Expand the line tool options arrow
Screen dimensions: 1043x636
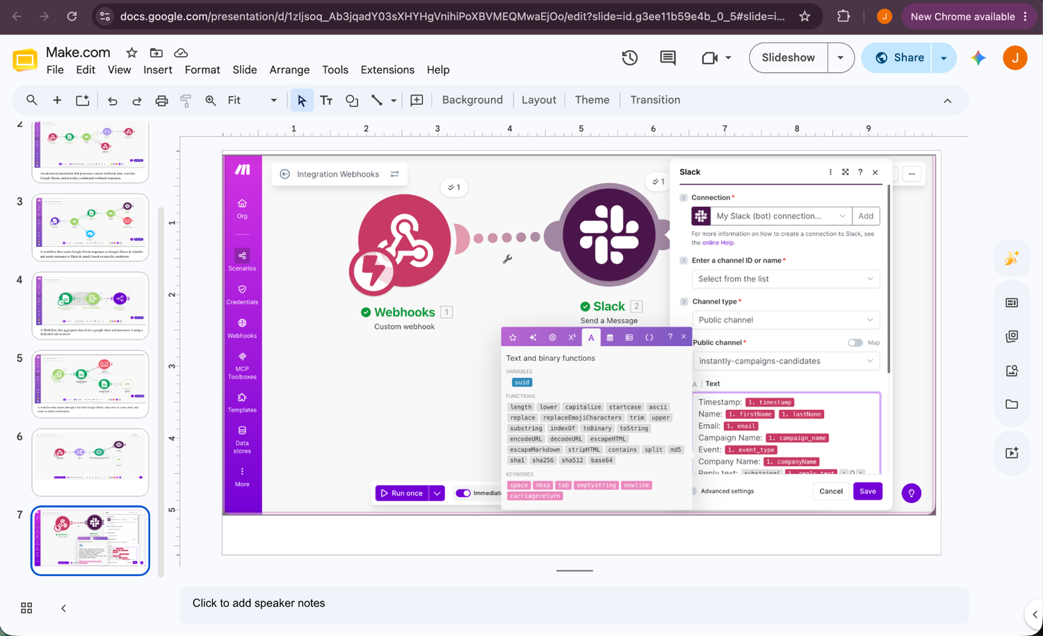pos(394,101)
